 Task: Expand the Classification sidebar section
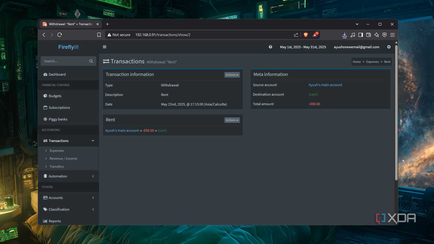[x=93, y=209]
